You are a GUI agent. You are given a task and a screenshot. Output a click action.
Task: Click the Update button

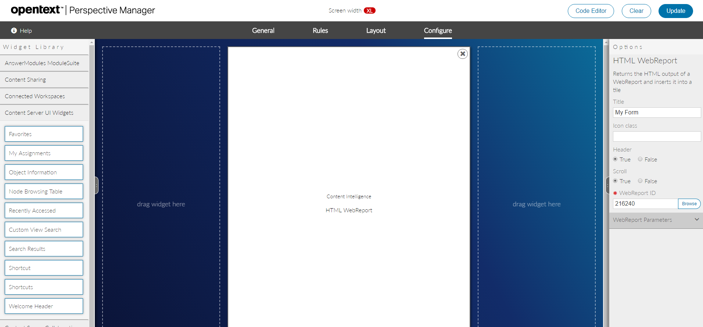tap(675, 11)
